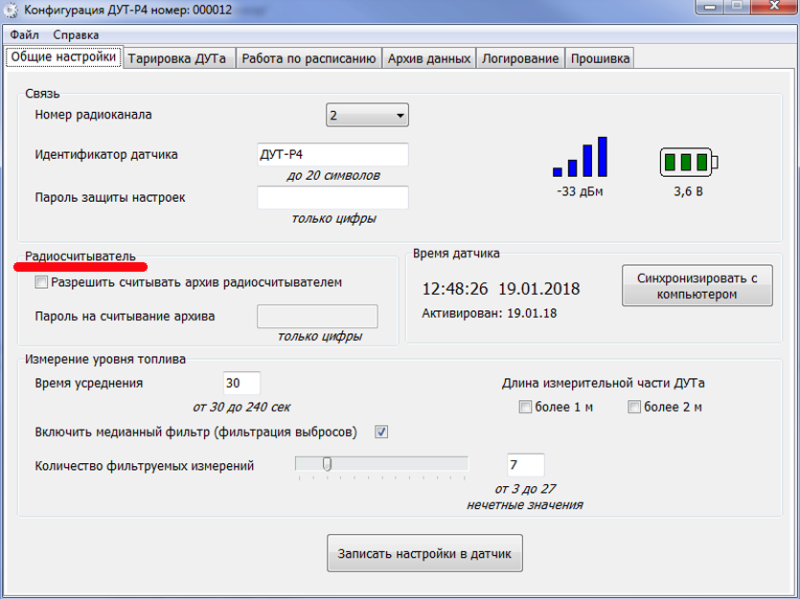
Task: Click «Записать настройки в датчик» button
Action: tap(424, 553)
